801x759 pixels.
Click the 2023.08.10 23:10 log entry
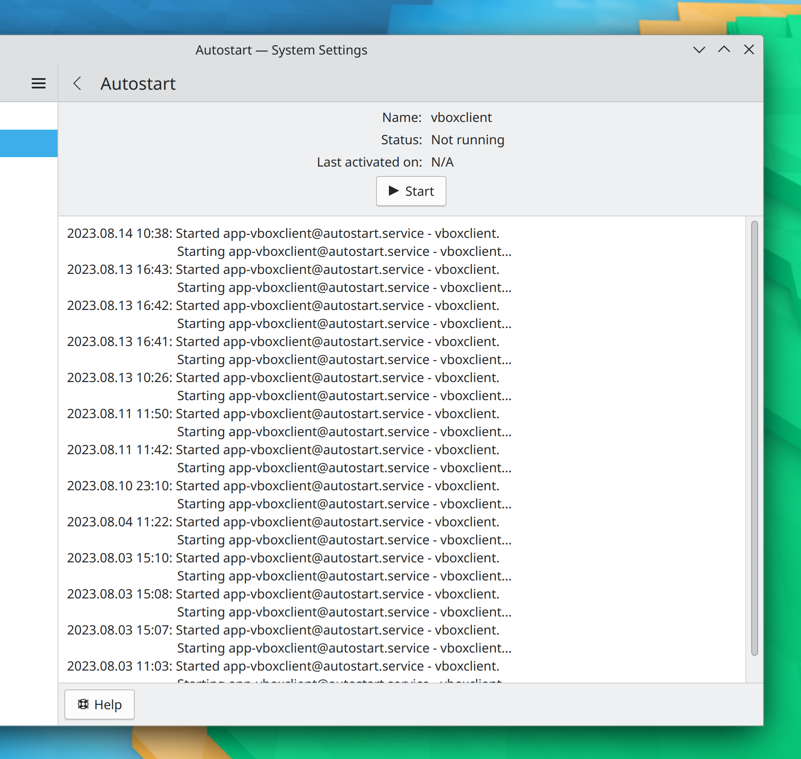[283, 486]
